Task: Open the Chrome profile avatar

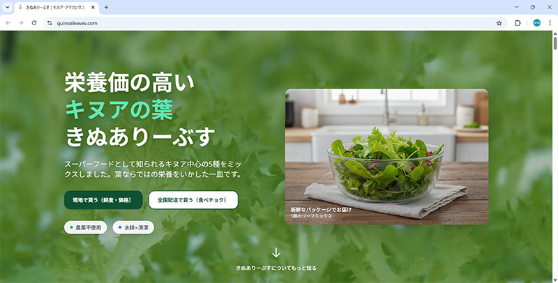Action: (x=536, y=23)
